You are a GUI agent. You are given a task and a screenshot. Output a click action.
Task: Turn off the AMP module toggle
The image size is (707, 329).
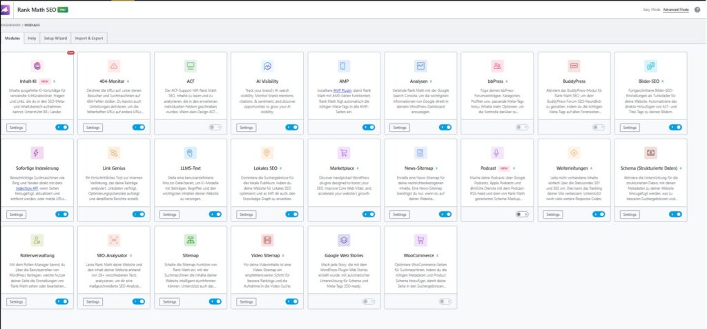[x=369, y=128]
